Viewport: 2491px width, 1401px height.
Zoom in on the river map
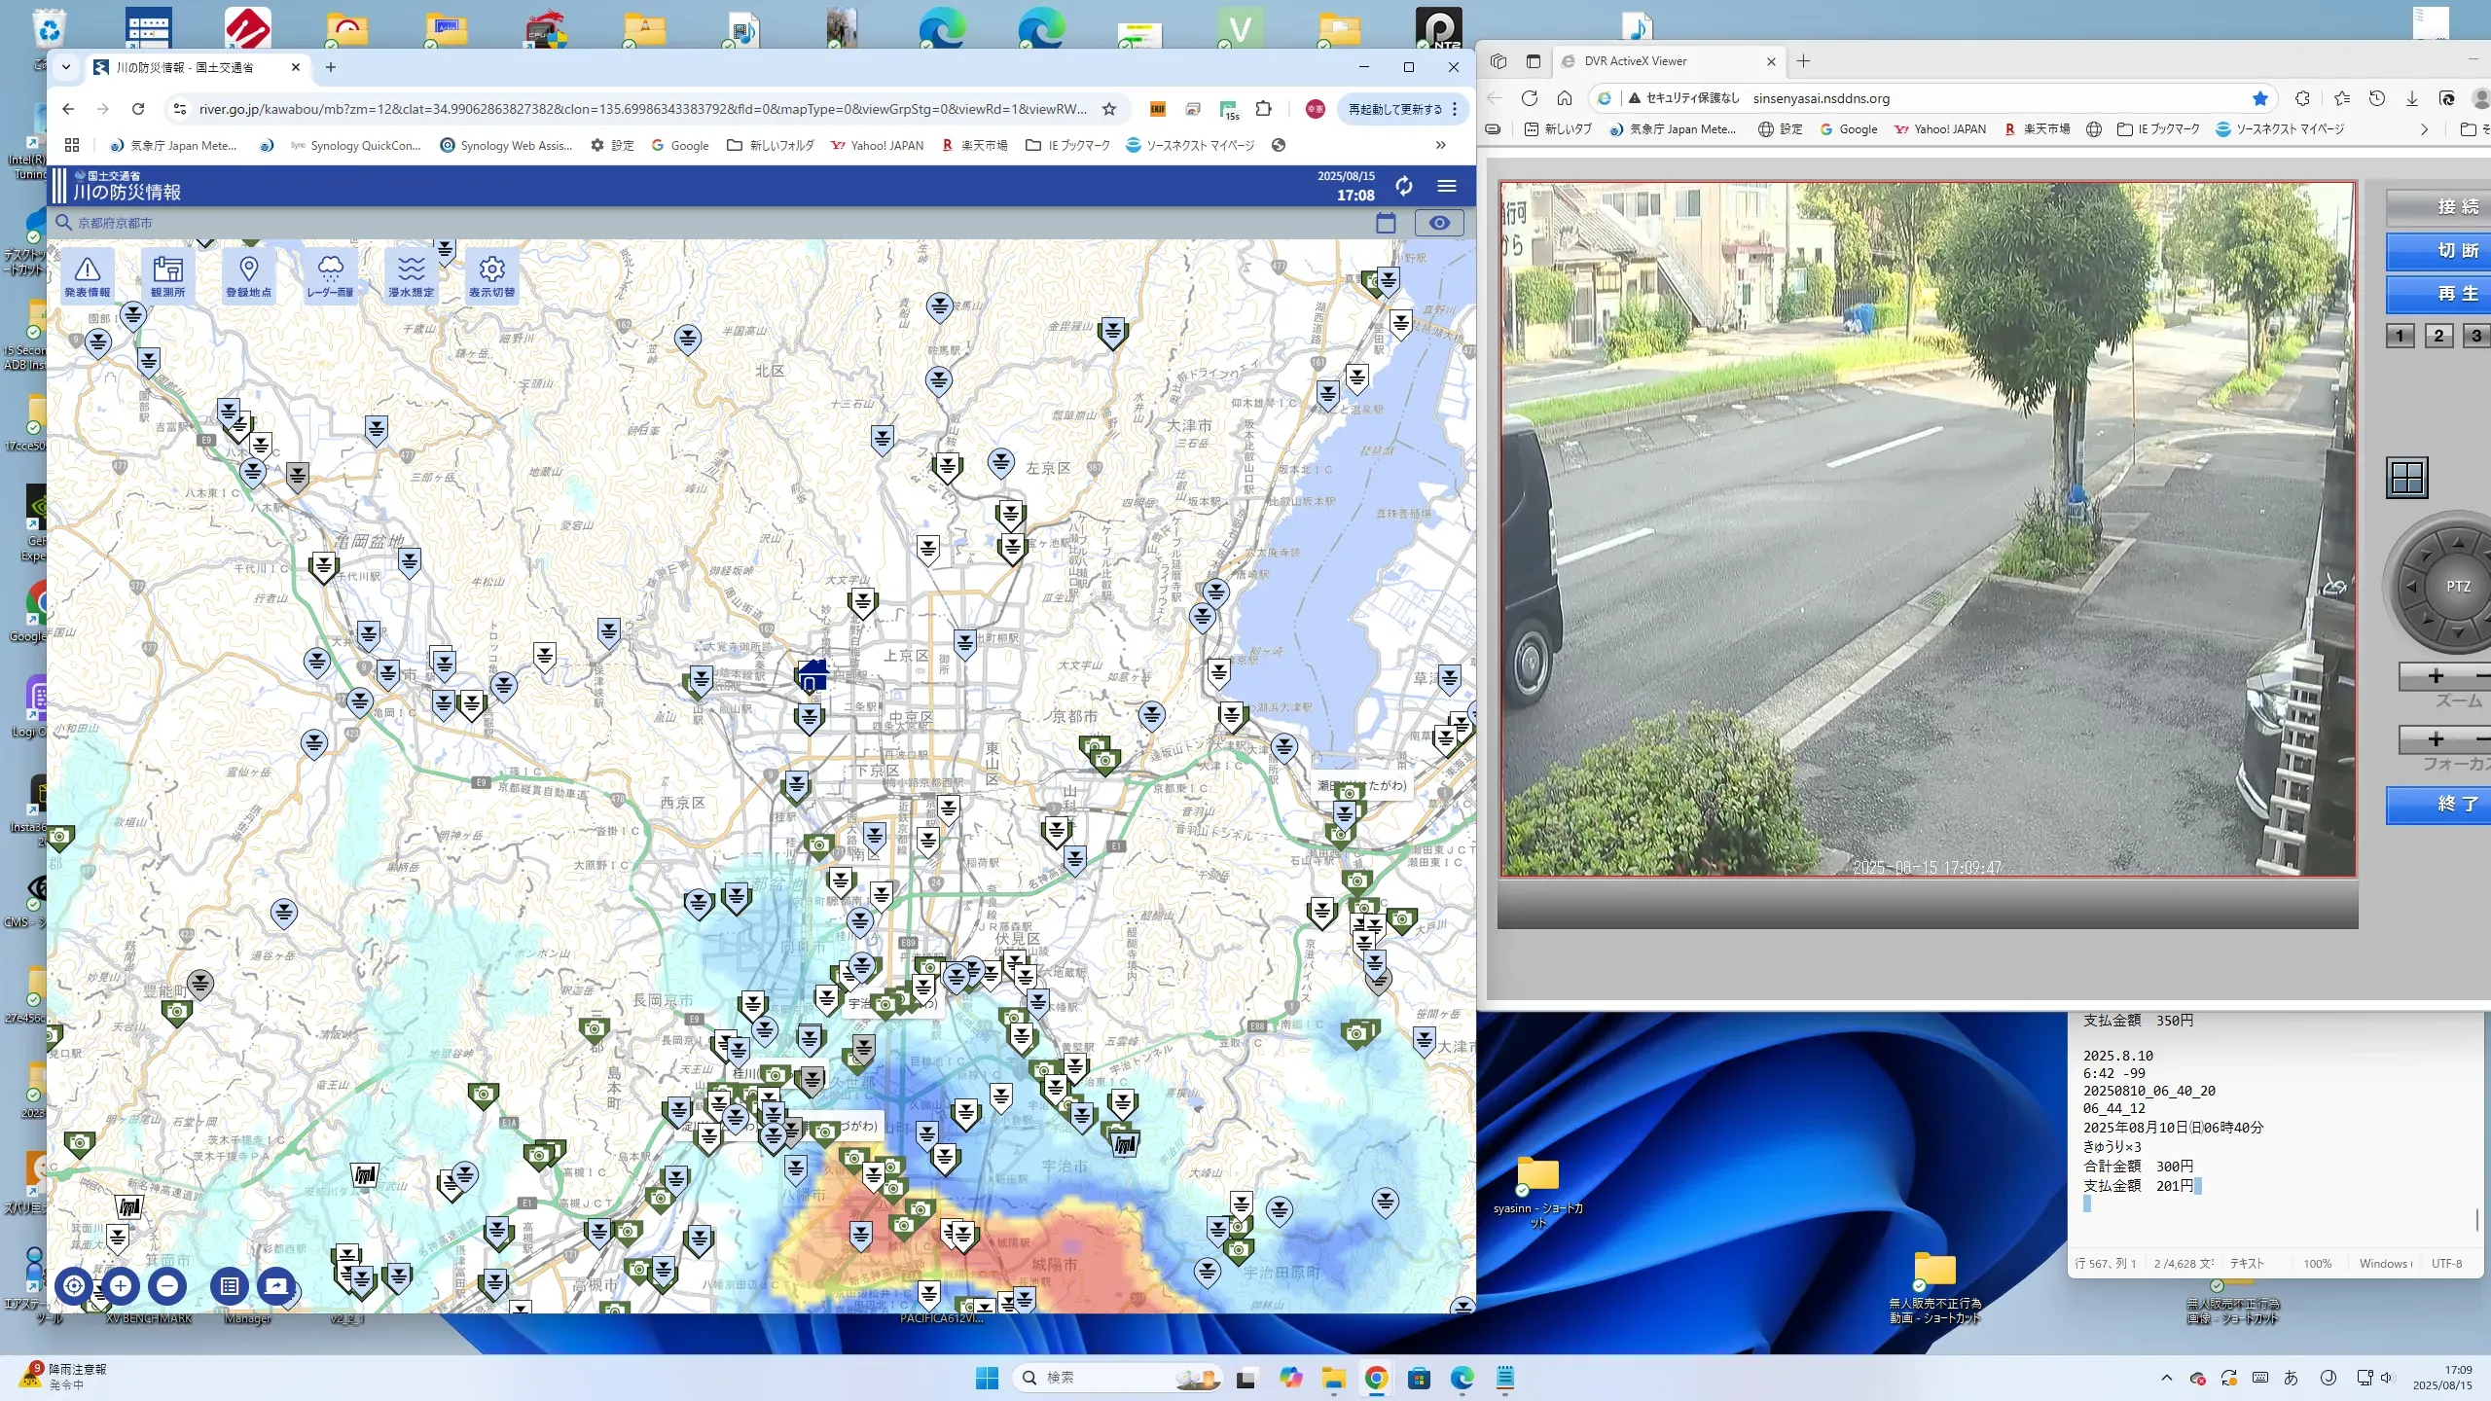pyautogui.click(x=121, y=1286)
